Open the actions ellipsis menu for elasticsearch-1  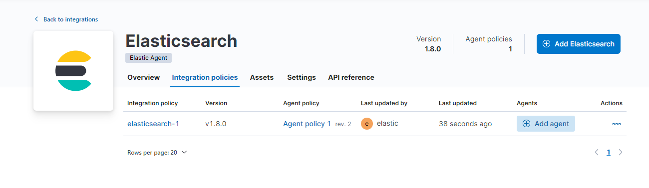pos(617,124)
